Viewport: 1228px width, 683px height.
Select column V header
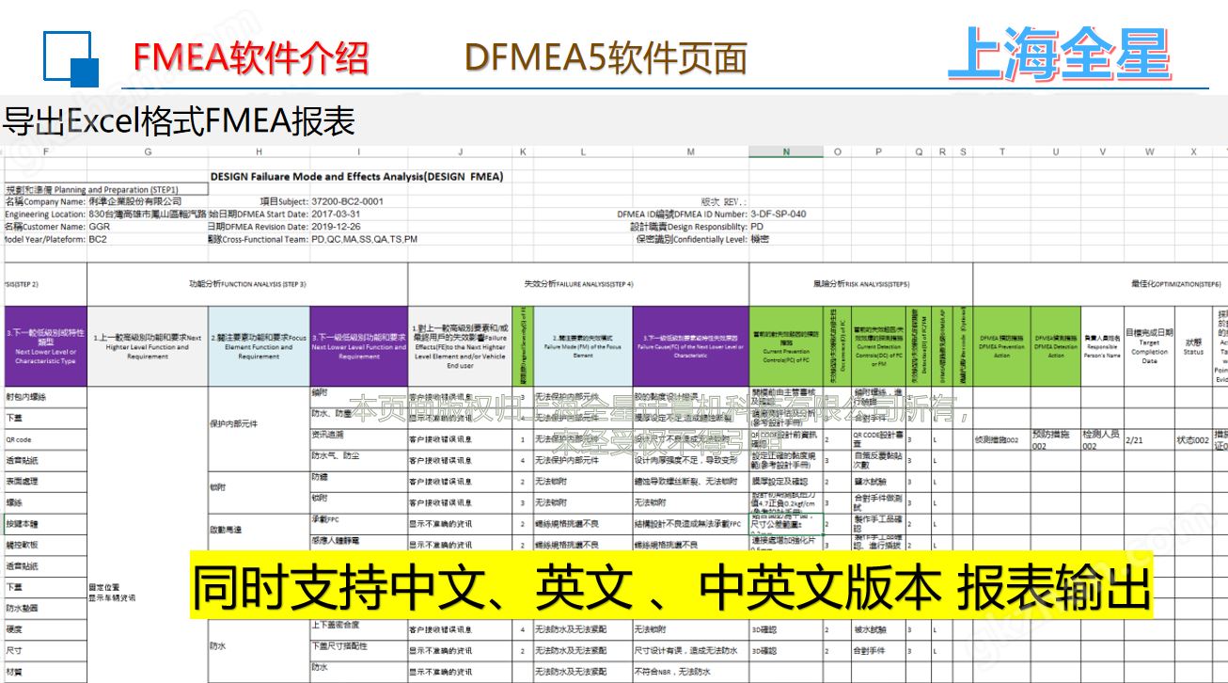click(x=1102, y=151)
